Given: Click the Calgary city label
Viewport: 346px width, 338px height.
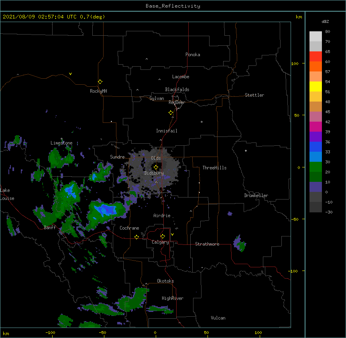Looking at the screenshot, I should pyautogui.click(x=160, y=242).
